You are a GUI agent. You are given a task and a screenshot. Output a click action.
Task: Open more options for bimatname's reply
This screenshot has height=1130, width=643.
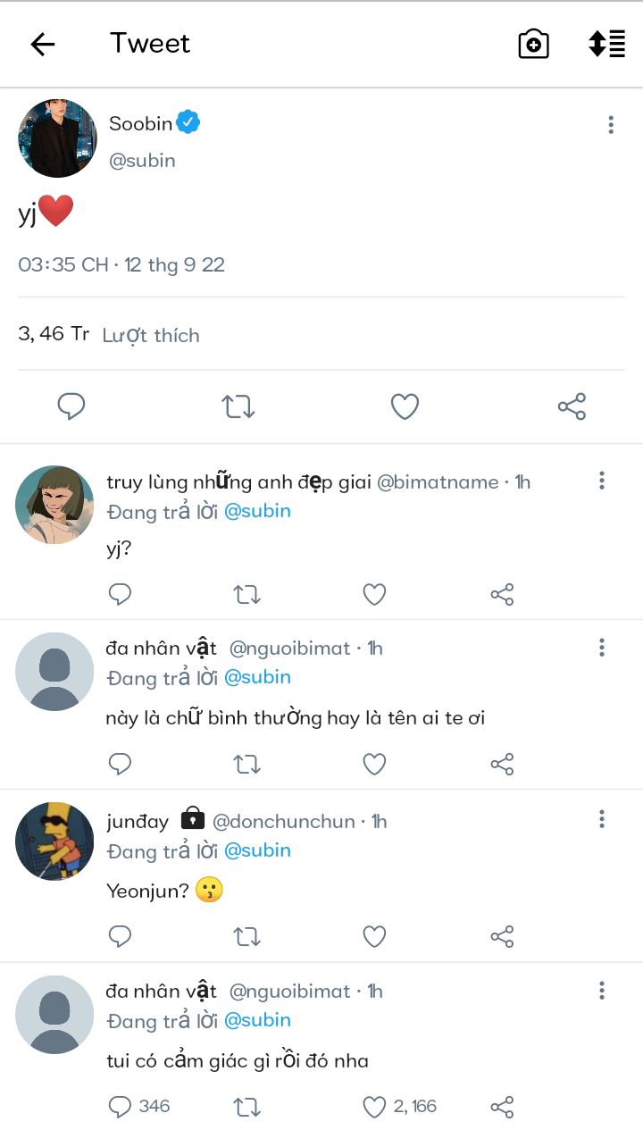point(602,481)
